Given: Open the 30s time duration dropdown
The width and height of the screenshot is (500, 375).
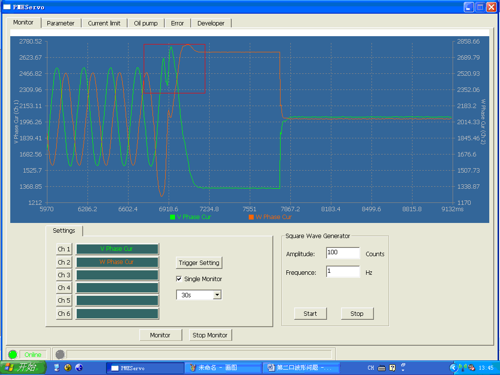Looking at the screenshot, I should pos(217,295).
